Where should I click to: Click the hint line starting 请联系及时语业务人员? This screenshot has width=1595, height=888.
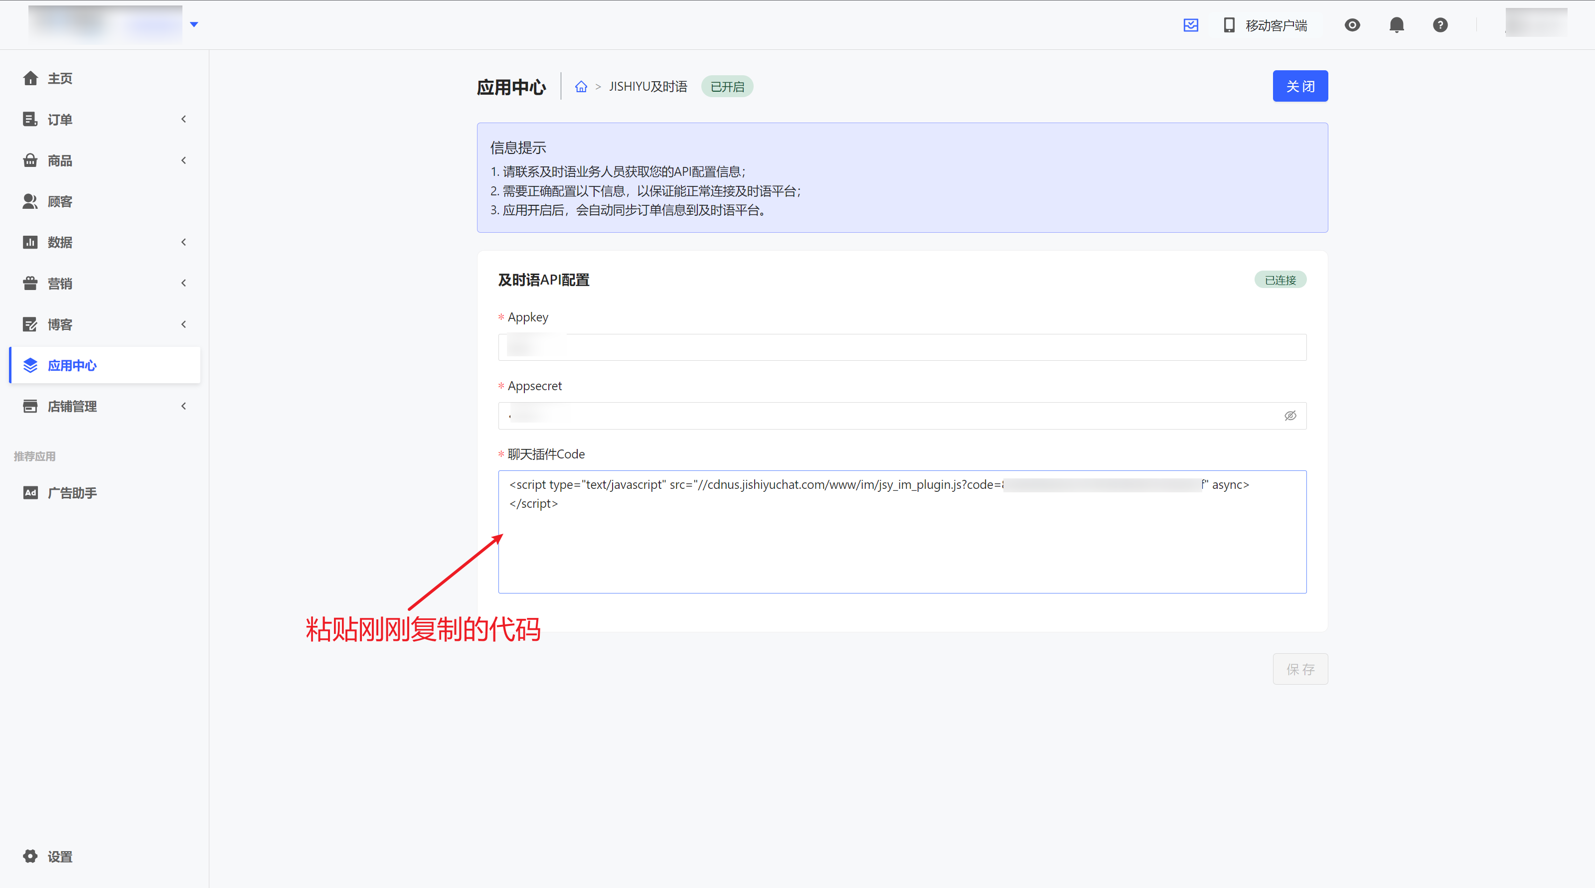point(618,172)
